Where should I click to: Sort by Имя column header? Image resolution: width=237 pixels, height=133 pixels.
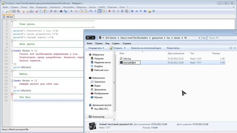point(122,53)
